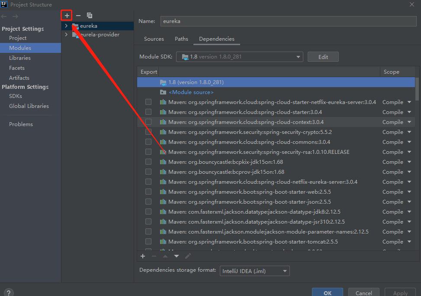Click the help question mark icon
The width and height of the screenshot is (421, 296).
[9, 293]
